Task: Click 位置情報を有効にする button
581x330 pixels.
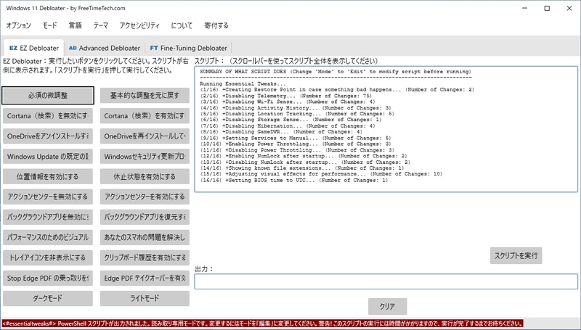Action: tap(48, 176)
